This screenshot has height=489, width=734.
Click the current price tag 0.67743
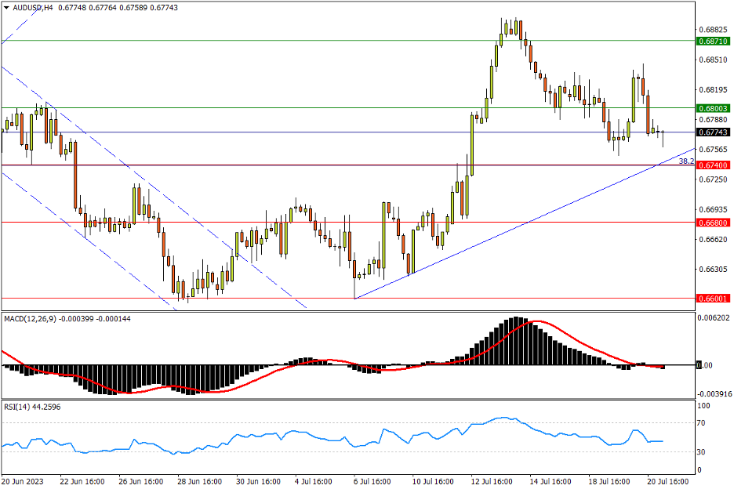tap(713, 132)
